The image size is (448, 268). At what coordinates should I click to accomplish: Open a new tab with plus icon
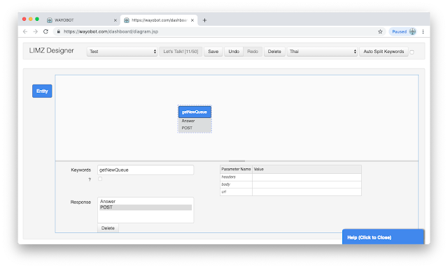pos(204,20)
